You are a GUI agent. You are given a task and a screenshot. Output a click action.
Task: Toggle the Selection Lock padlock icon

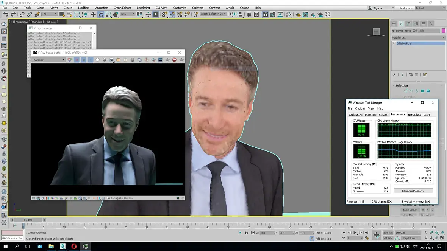[247, 233]
